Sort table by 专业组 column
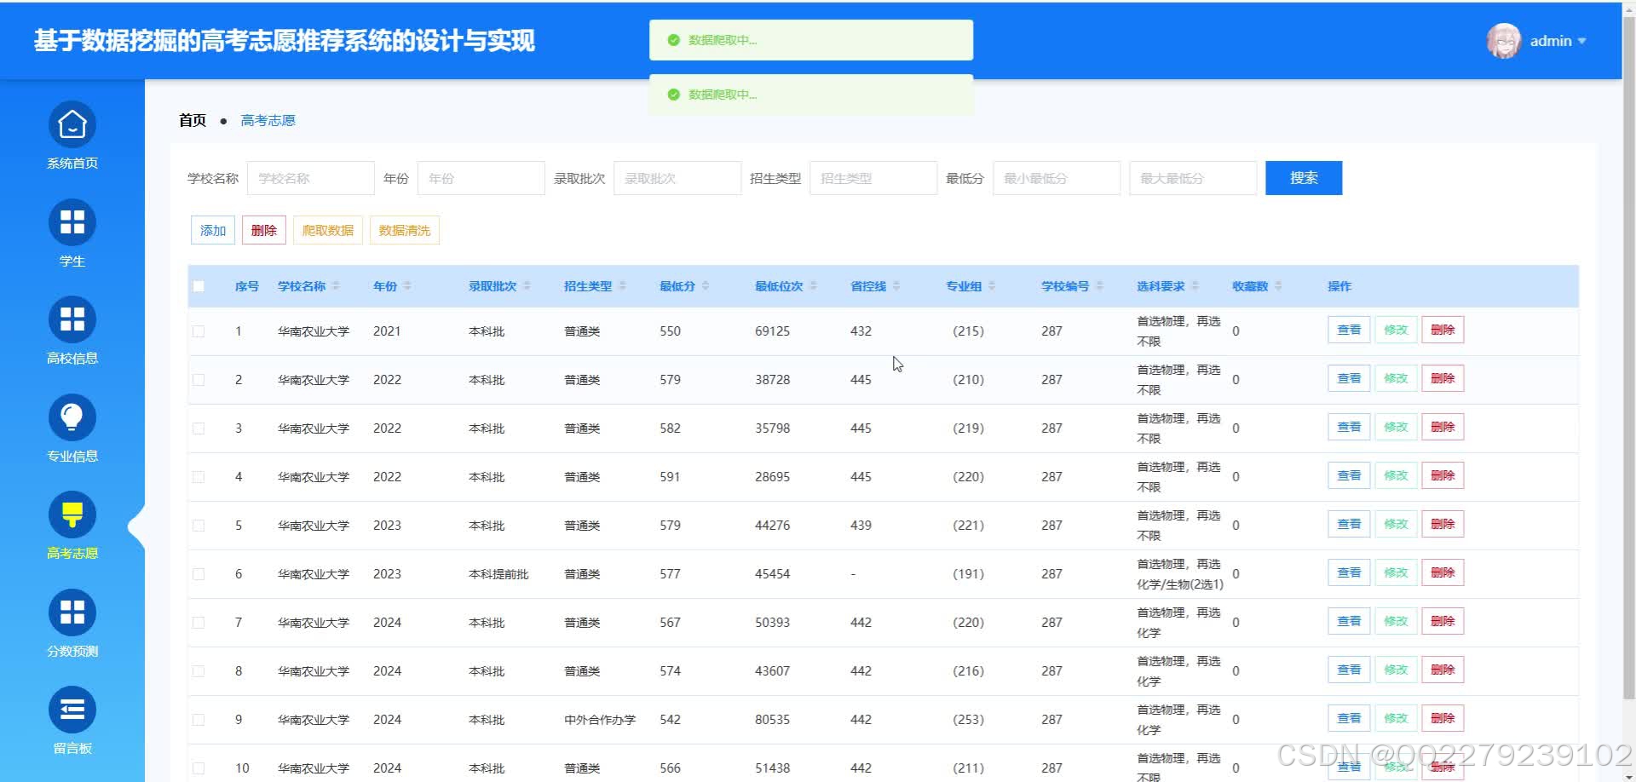Viewport: 1636px width, 782px height. (992, 286)
